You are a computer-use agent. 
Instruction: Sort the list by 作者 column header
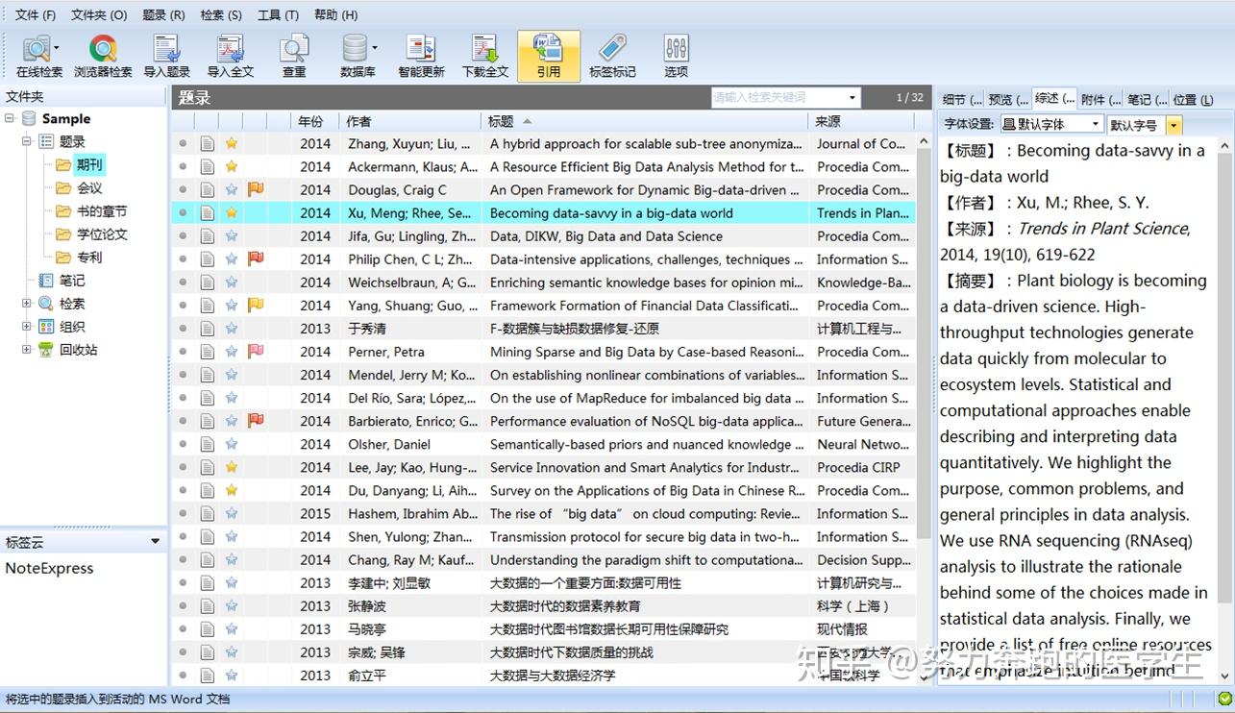pyautogui.click(x=410, y=121)
